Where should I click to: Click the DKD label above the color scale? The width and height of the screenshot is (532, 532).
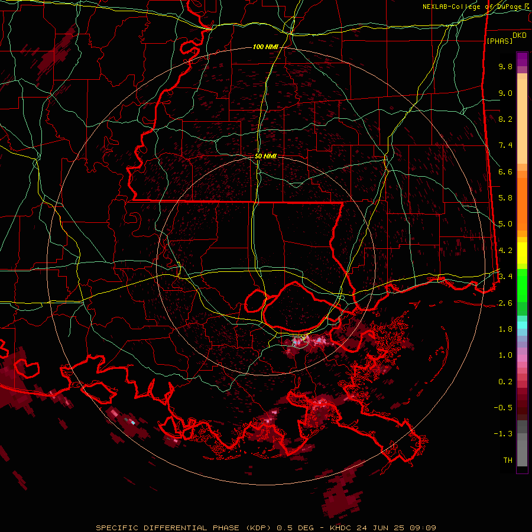[x=520, y=35]
